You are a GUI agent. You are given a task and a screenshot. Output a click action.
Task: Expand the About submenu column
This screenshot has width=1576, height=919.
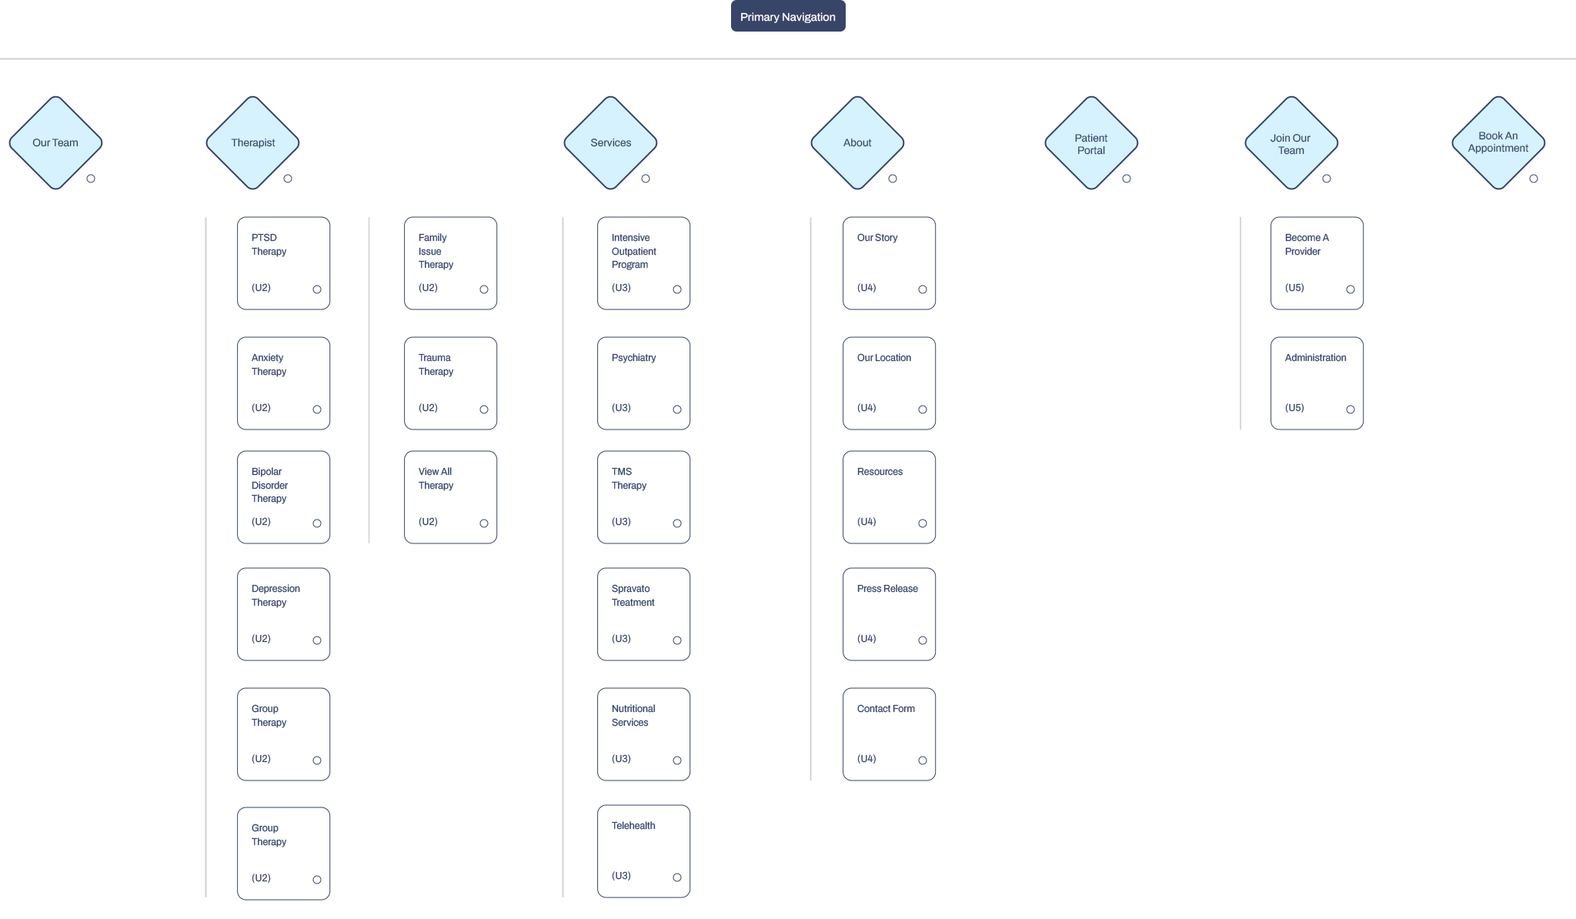pos(893,177)
